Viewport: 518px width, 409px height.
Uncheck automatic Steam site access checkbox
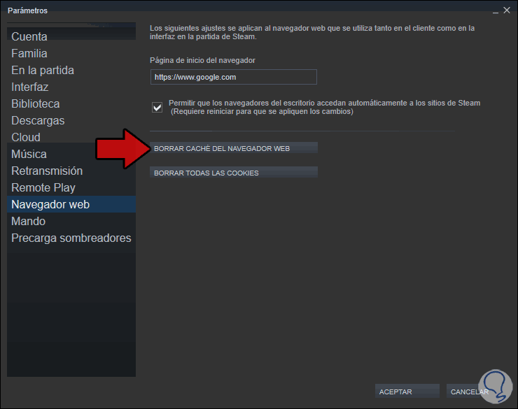[x=157, y=107]
